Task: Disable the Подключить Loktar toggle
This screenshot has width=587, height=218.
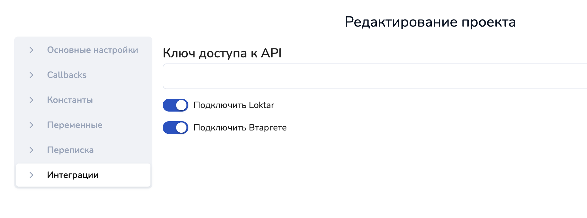Action: (x=176, y=105)
